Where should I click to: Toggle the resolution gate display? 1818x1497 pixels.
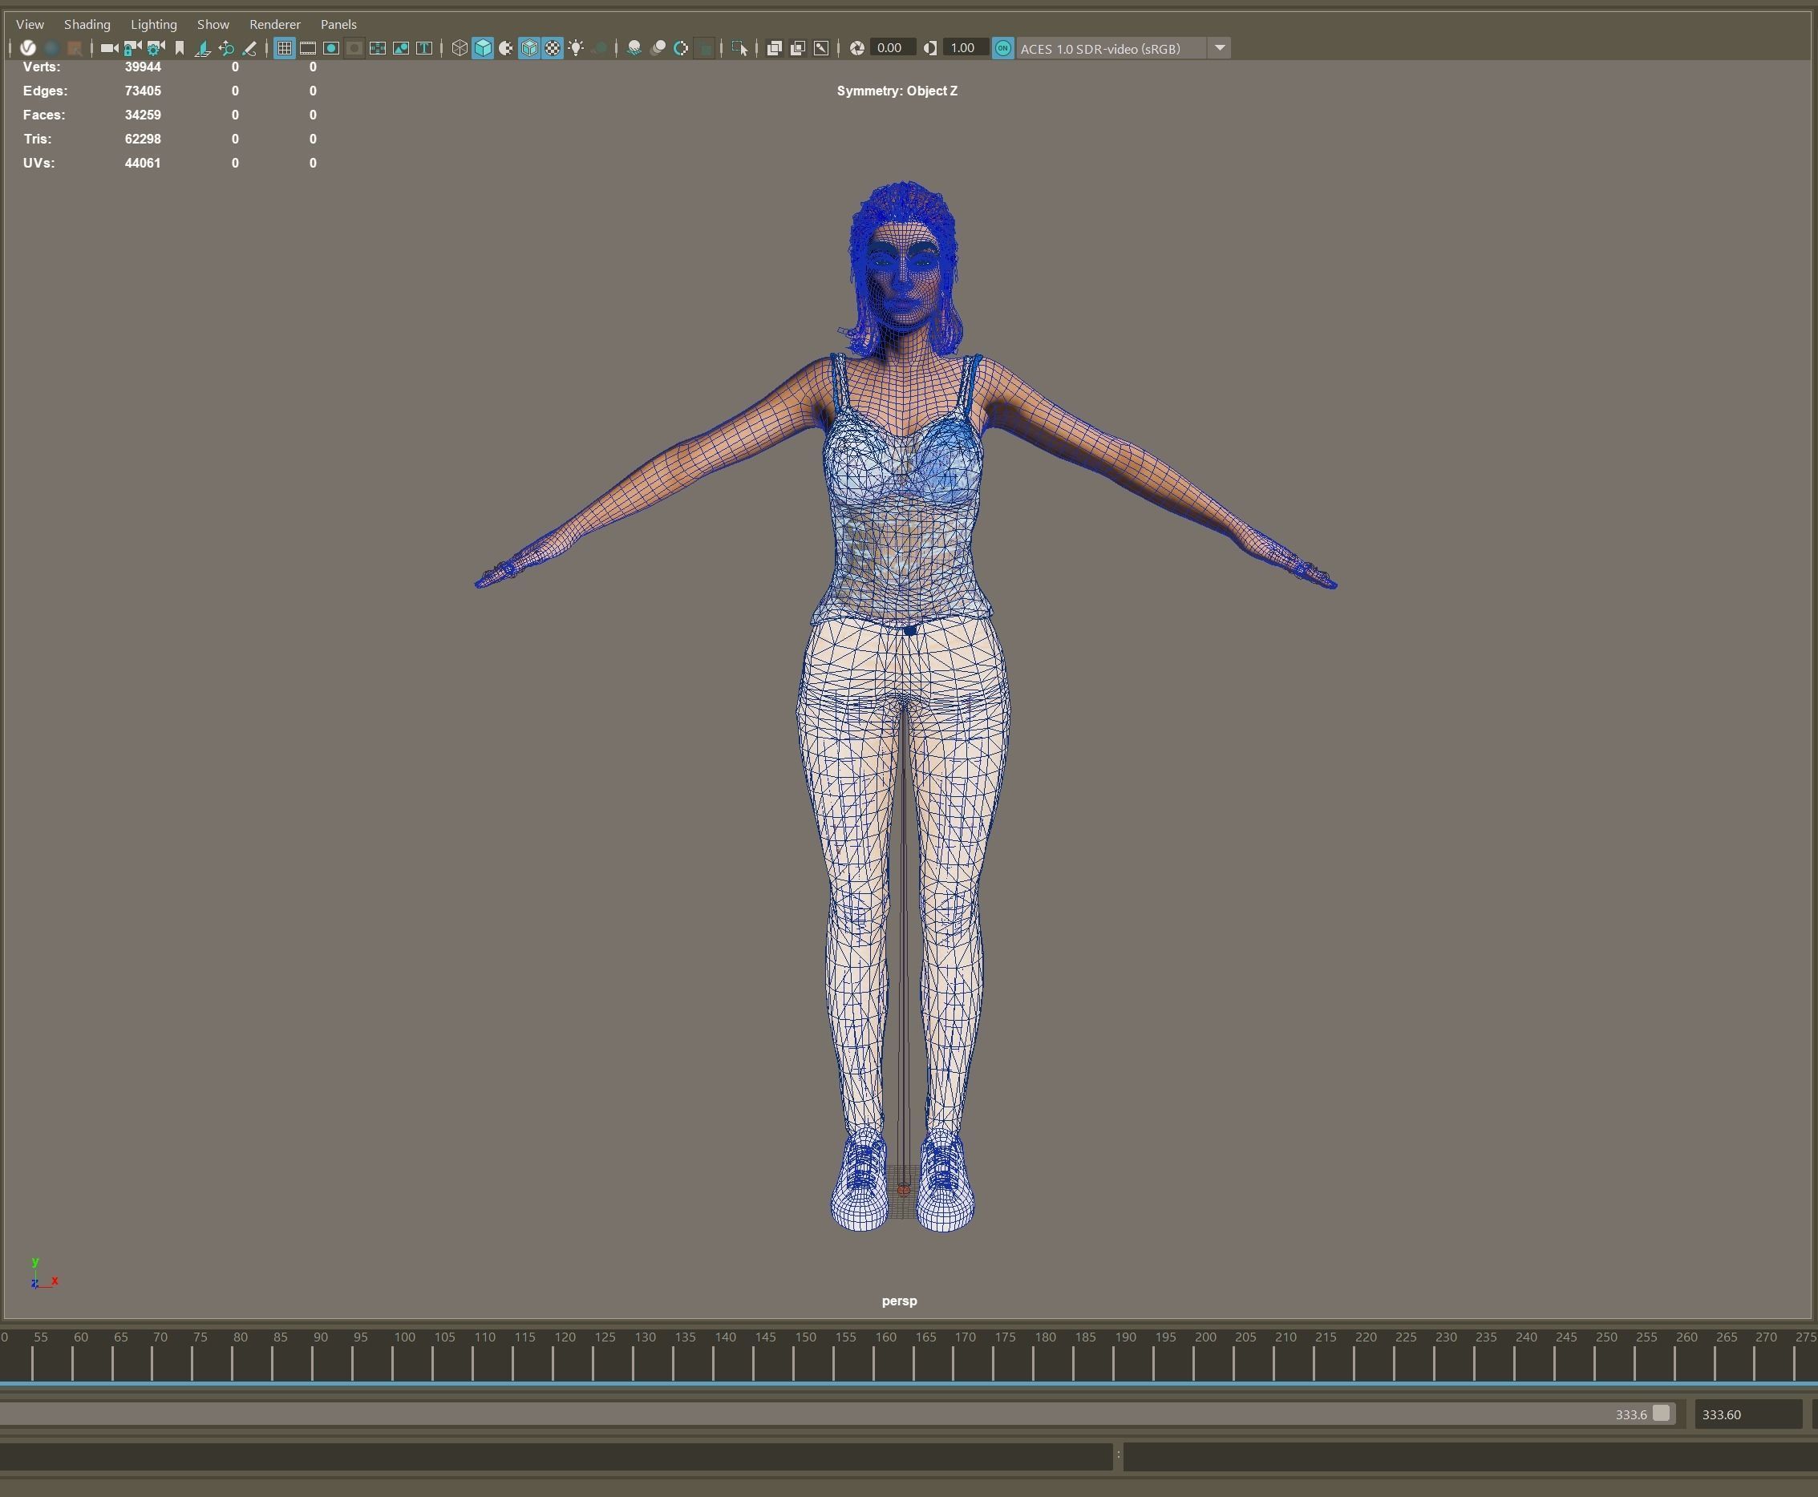332,49
